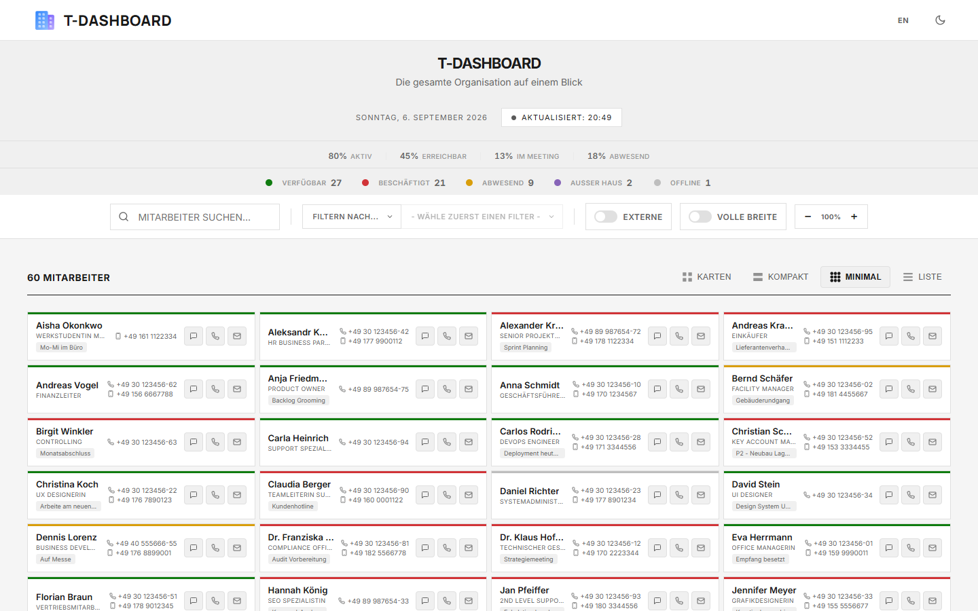
Task: Switch to Kompakt view
Action: click(780, 277)
